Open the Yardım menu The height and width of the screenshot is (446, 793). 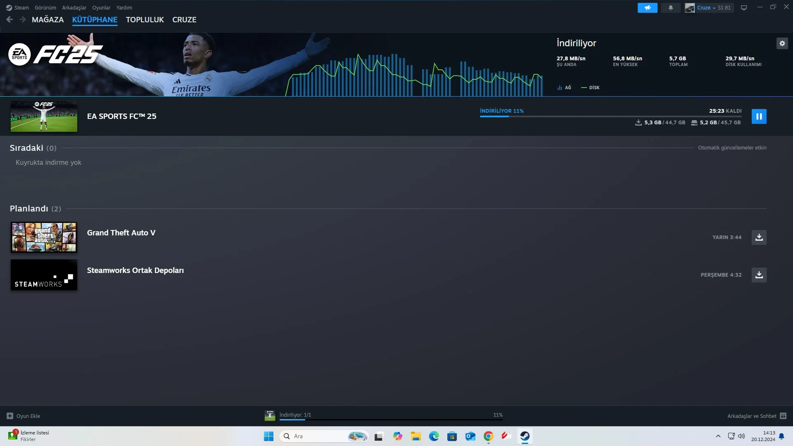[124, 7]
